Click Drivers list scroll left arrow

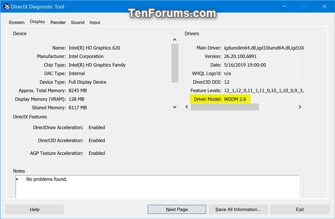click(187, 107)
